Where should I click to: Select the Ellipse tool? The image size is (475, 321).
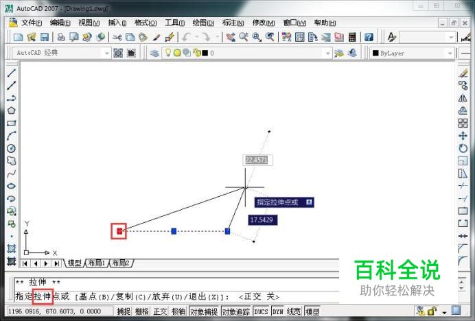point(12,186)
